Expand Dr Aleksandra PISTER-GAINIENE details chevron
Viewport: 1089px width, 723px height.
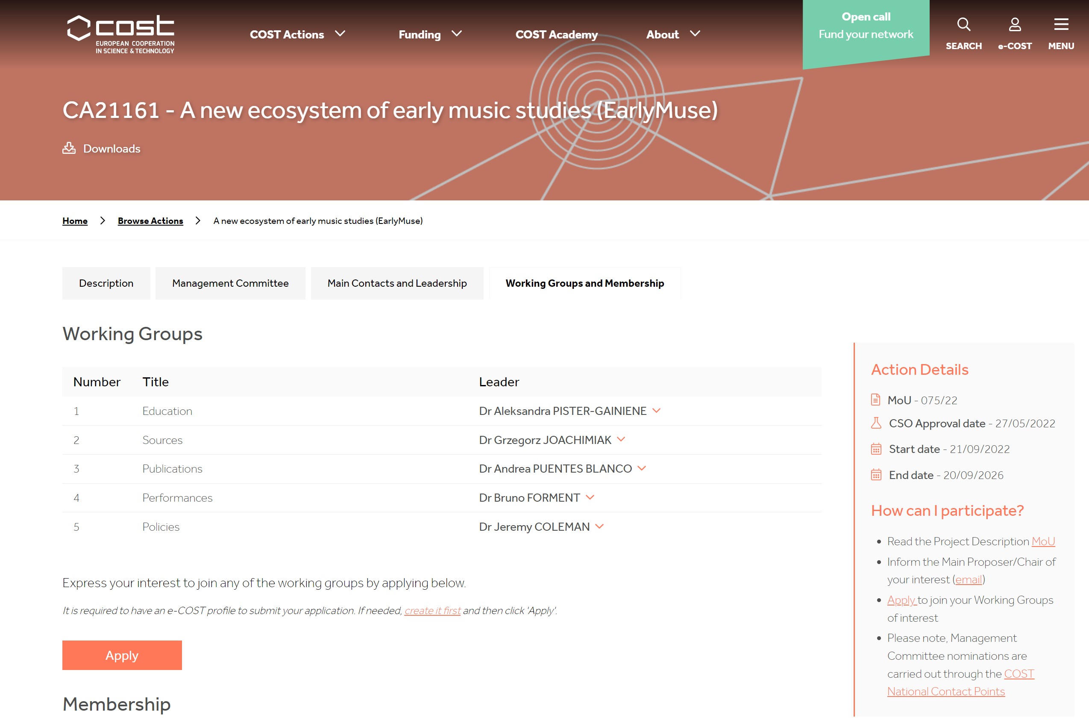657,410
